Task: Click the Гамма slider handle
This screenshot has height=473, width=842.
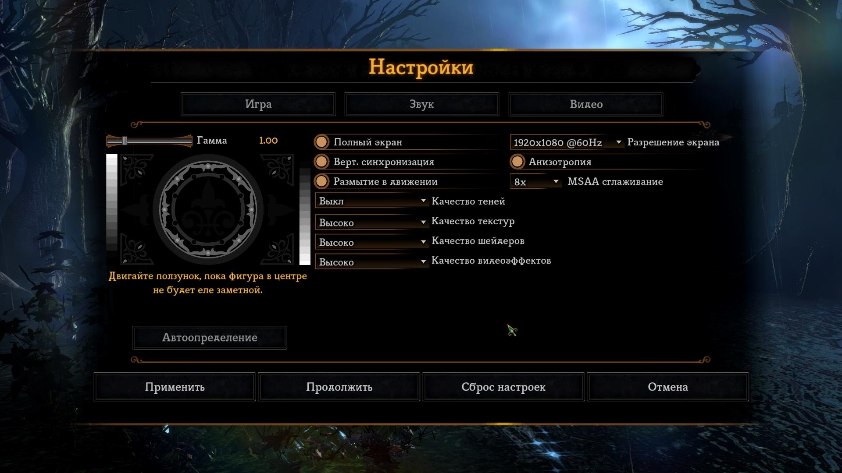Action: click(x=125, y=141)
